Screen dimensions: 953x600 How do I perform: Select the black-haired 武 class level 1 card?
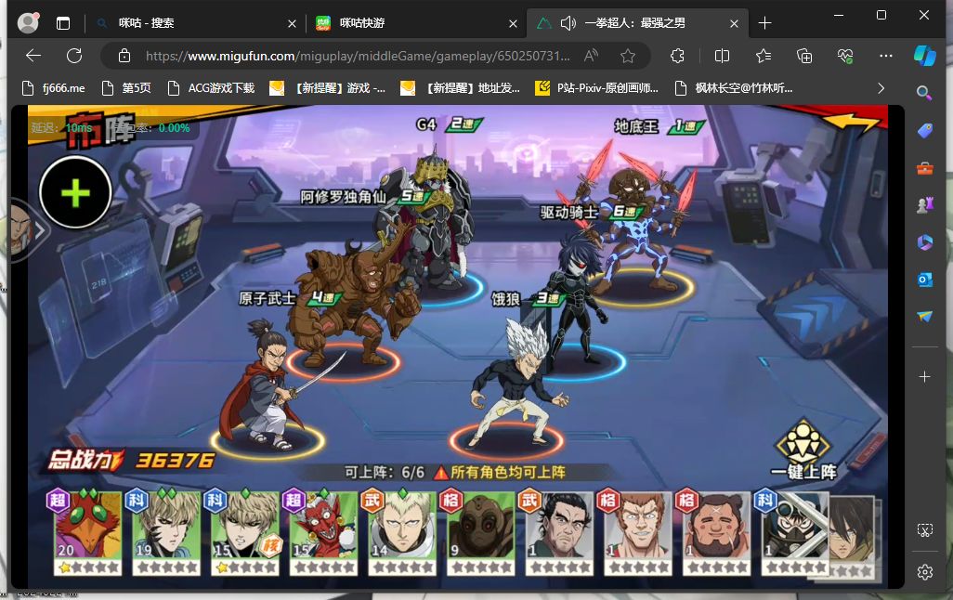[559, 534]
